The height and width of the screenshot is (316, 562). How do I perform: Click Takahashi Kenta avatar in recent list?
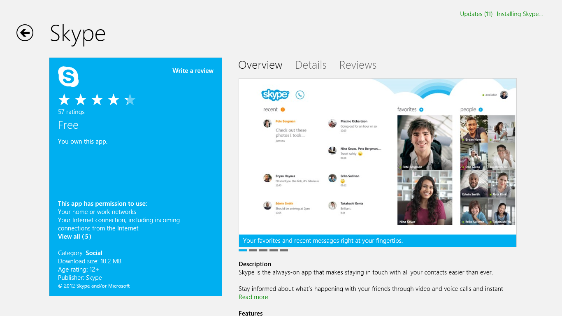click(x=332, y=205)
